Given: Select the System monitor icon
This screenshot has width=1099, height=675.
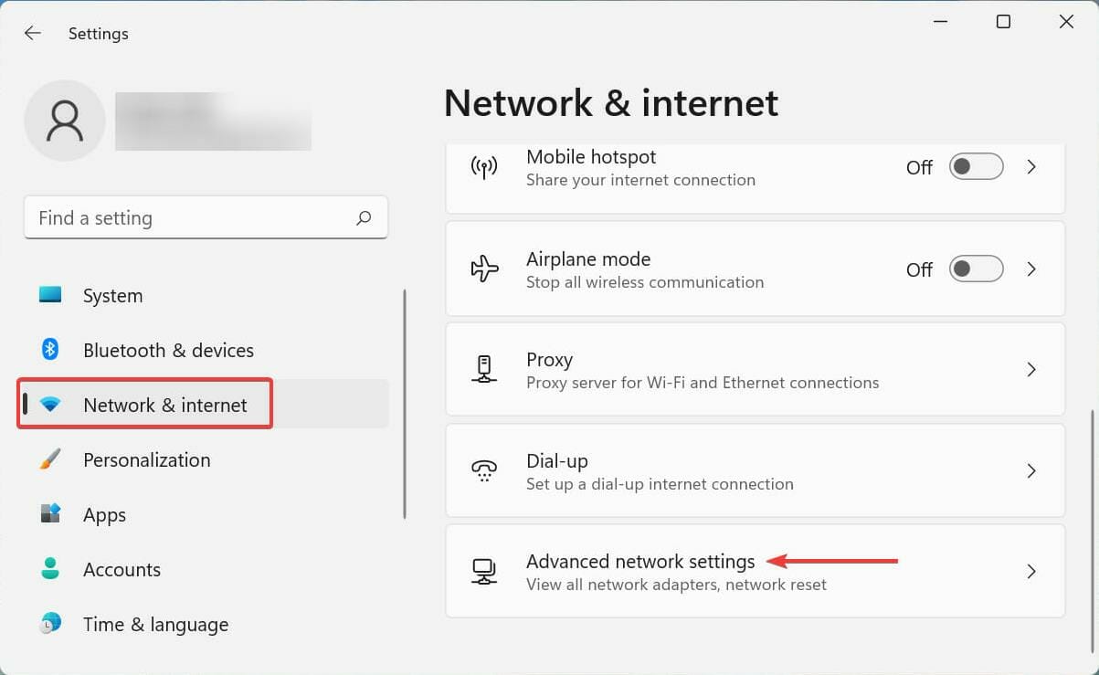Looking at the screenshot, I should coord(48,294).
